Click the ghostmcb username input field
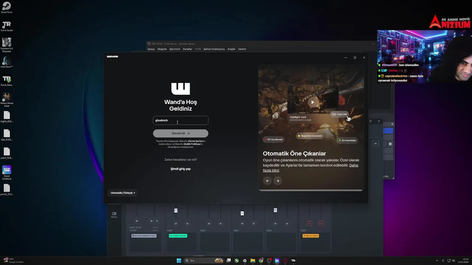The height and width of the screenshot is (265, 472). pyautogui.click(x=180, y=120)
